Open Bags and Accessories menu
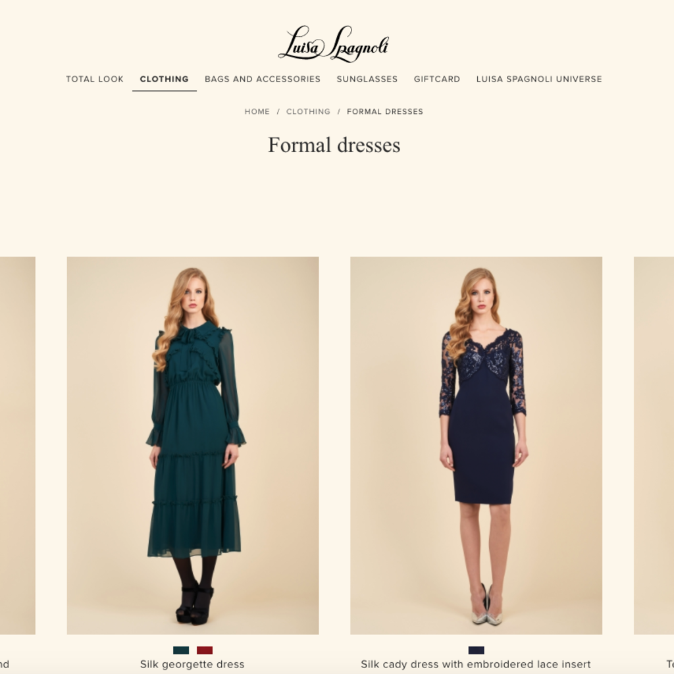Screen dimensions: 674x674 pos(263,79)
